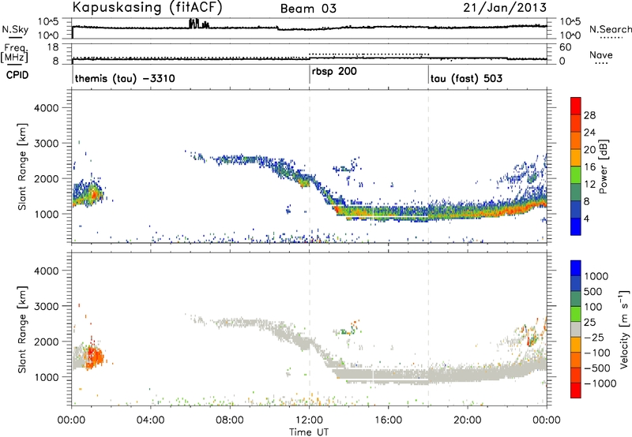Click the '4' tick on the Power colorbar
The width and height of the screenshot is (632, 437).
pyautogui.click(x=586, y=218)
